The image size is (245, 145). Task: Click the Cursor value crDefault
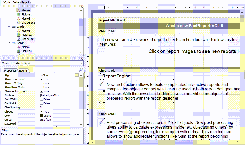point(46,120)
